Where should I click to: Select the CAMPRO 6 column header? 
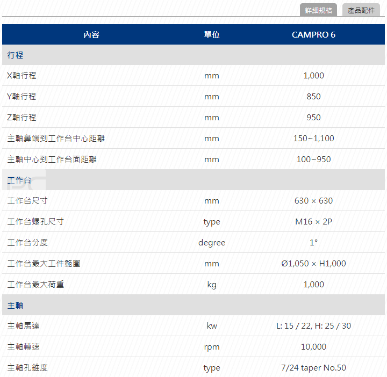[x=313, y=34]
